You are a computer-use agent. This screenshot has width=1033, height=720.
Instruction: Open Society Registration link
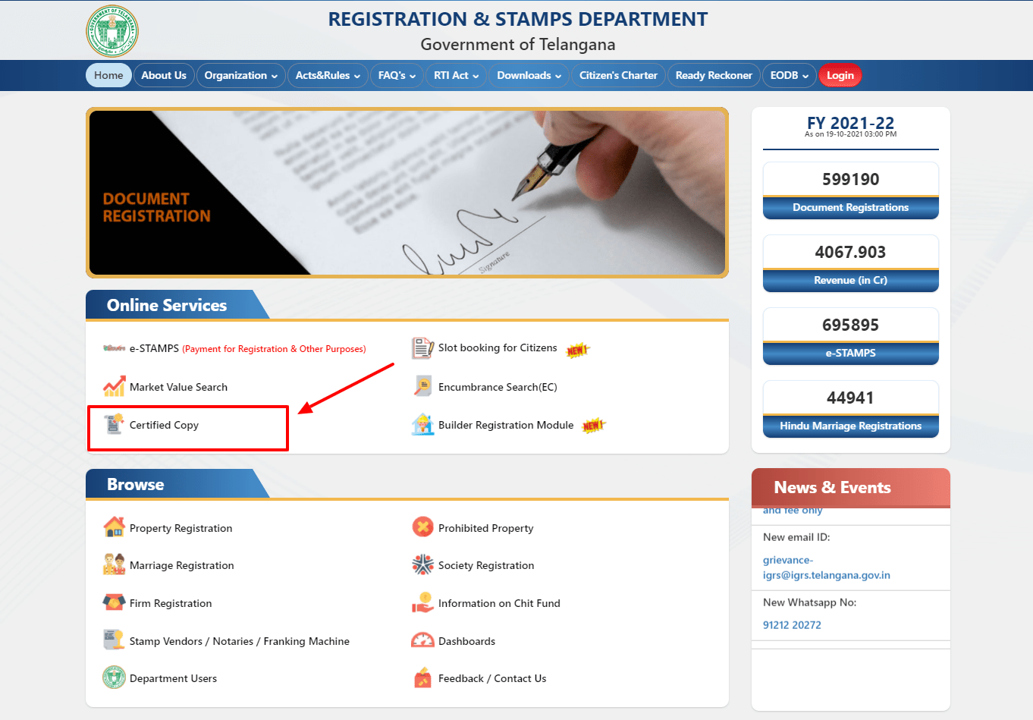486,565
